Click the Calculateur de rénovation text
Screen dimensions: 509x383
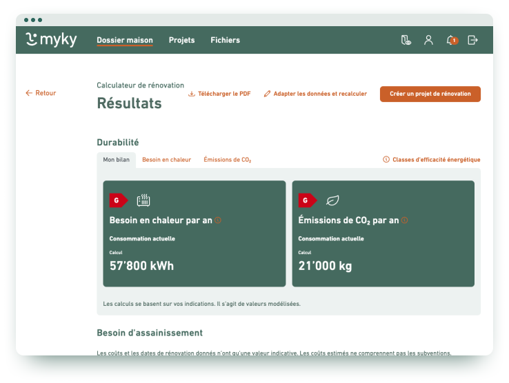point(140,85)
